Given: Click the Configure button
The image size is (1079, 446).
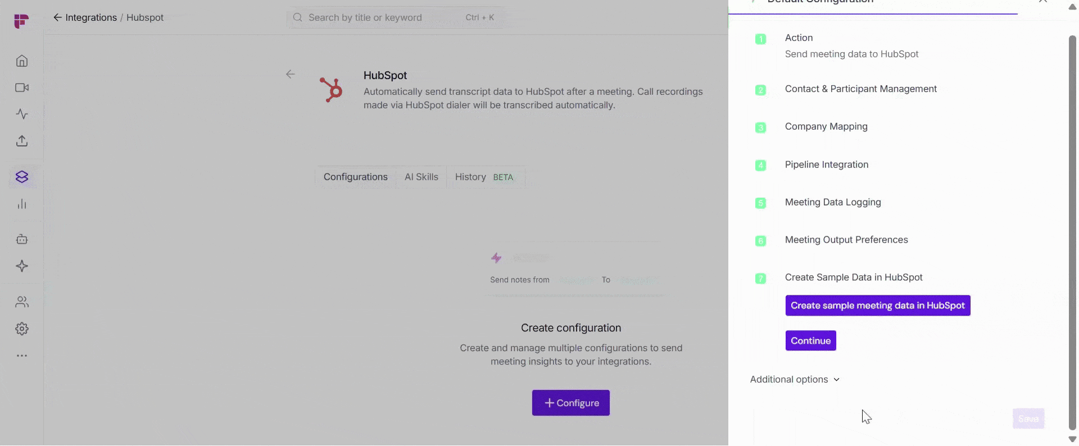Looking at the screenshot, I should (x=571, y=403).
